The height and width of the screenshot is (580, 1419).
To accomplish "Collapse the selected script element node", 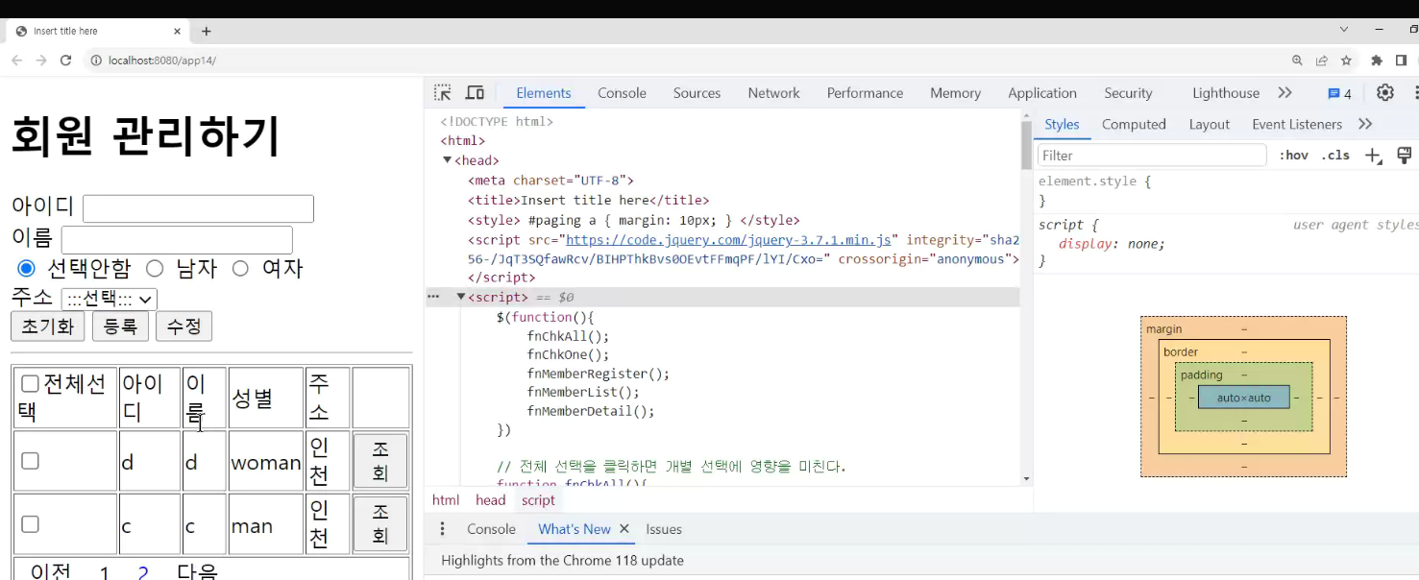I will click(x=460, y=297).
